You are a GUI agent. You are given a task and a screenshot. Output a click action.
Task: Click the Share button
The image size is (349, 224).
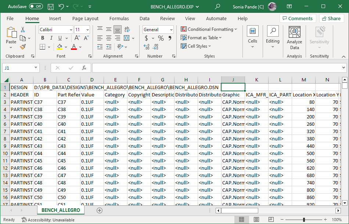tap(331, 19)
